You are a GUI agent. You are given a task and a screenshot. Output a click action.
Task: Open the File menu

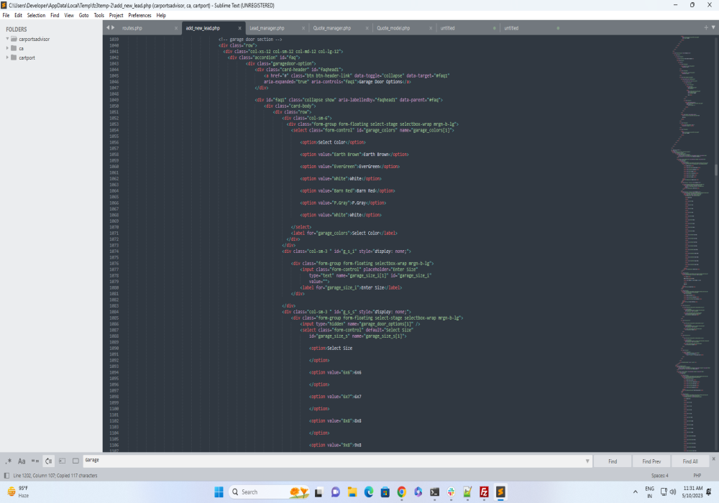6,15
